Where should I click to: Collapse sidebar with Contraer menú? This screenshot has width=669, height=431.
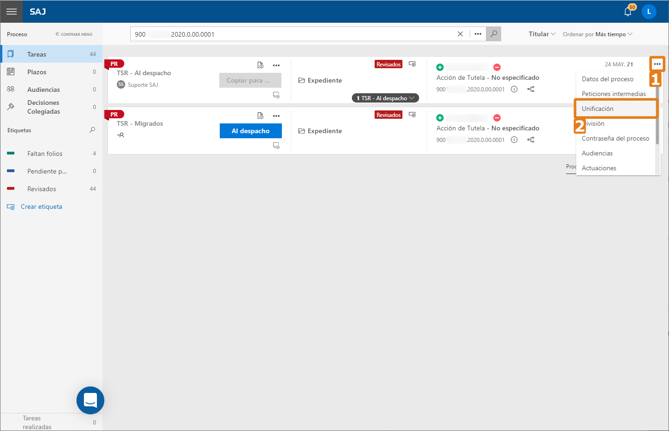(x=74, y=34)
